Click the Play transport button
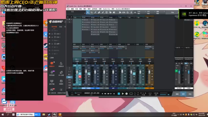Image resolution: width=208 pixels, height=117 pixels. (123, 94)
